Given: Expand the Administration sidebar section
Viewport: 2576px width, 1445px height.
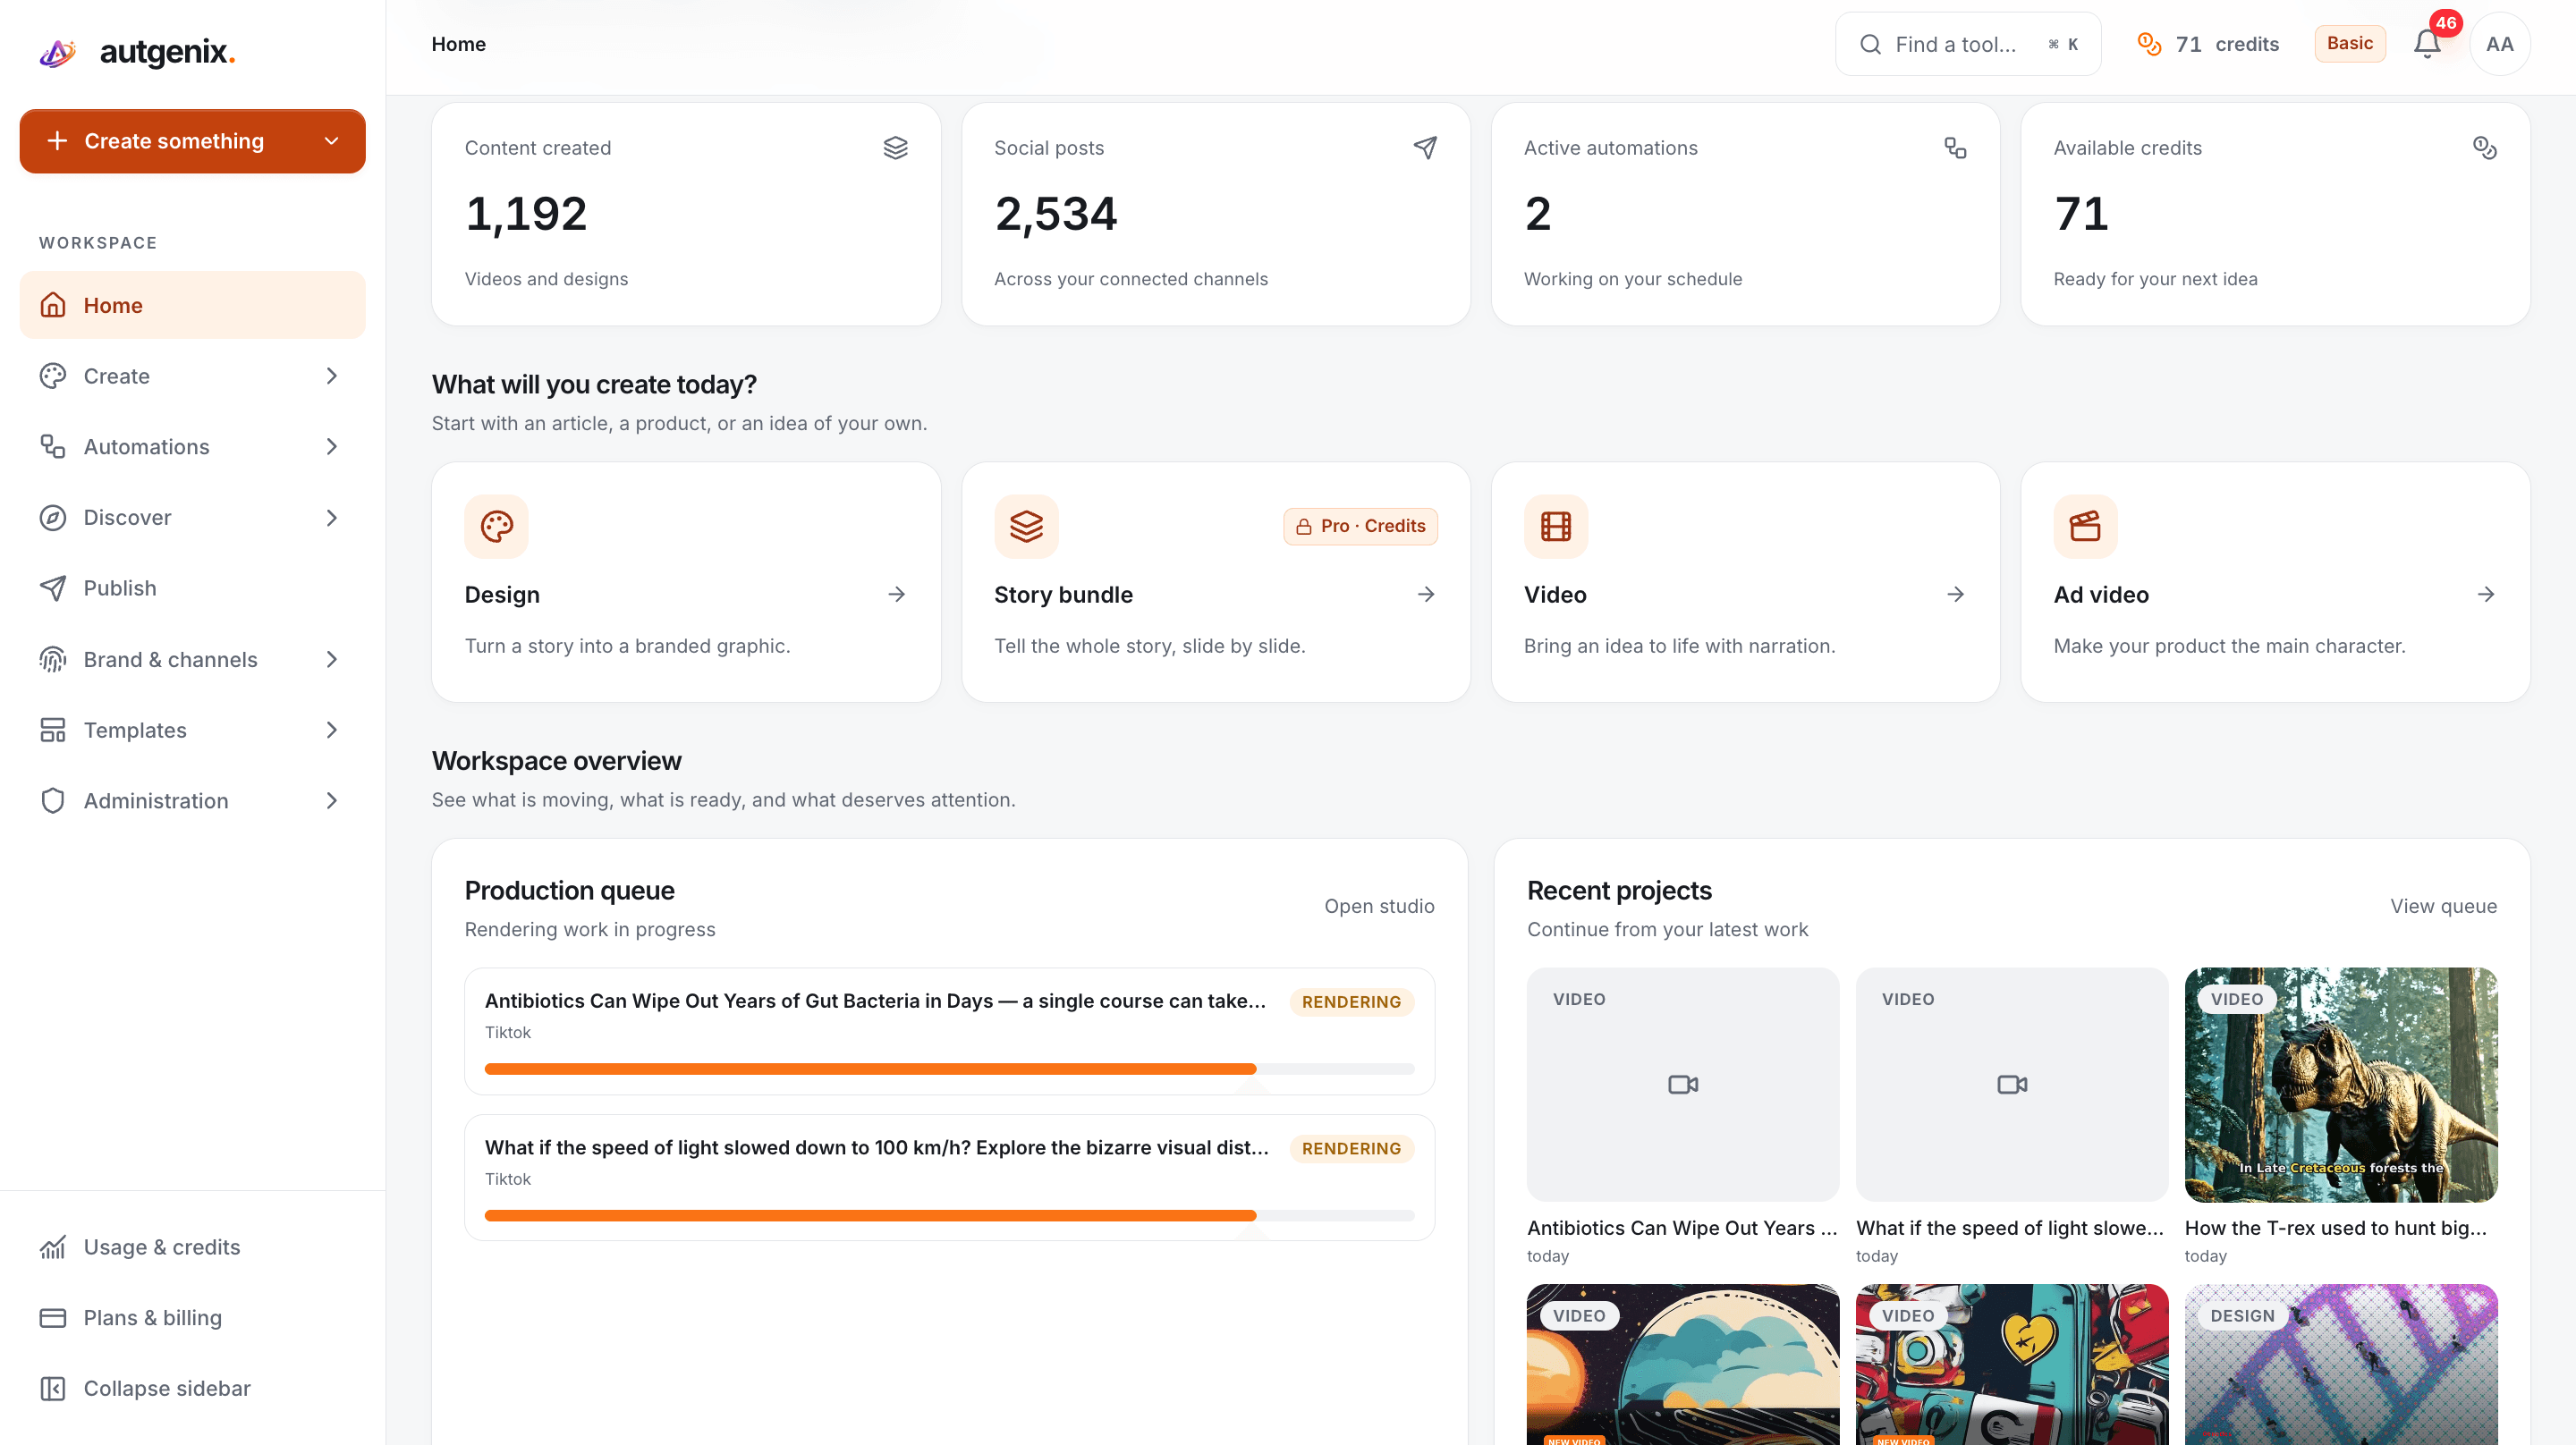Looking at the screenshot, I should (x=331, y=800).
